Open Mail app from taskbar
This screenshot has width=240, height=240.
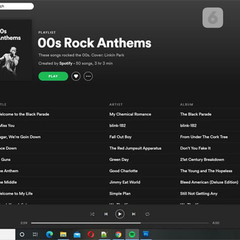click(x=77, y=234)
